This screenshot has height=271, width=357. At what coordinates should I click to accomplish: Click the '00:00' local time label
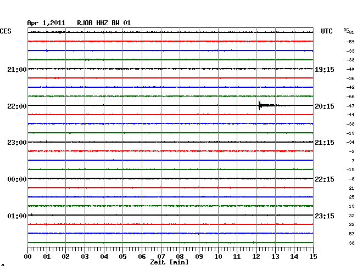point(17,179)
